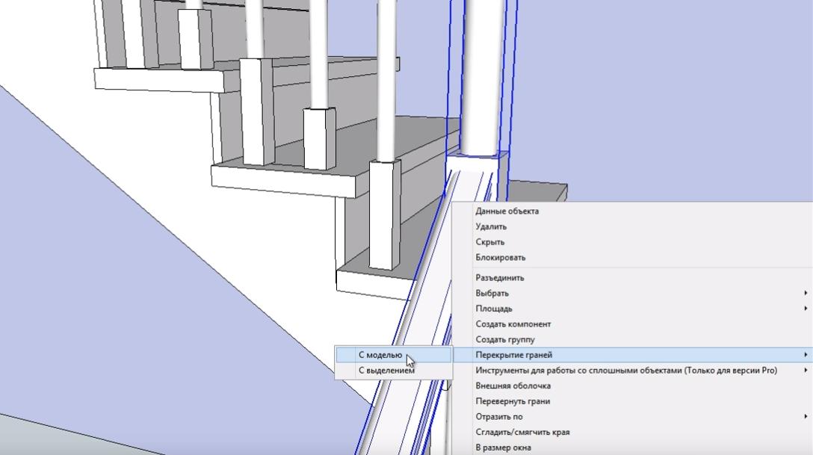Choose Разъединить to explode the group
Image resolution: width=813 pixels, height=455 pixels.
[x=500, y=278]
